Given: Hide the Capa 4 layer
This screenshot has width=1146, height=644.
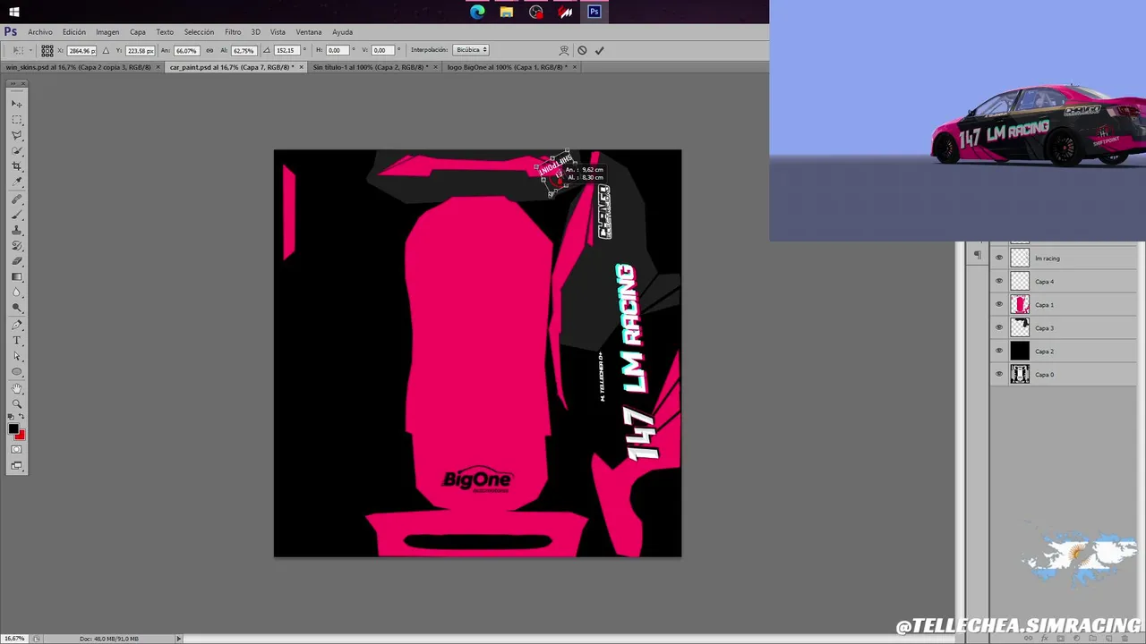Looking at the screenshot, I should [999, 282].
